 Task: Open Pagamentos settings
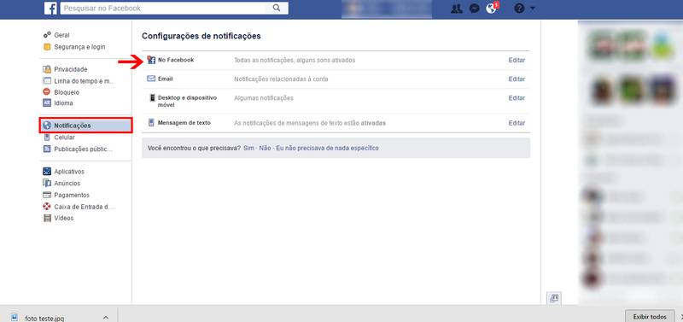72,195
